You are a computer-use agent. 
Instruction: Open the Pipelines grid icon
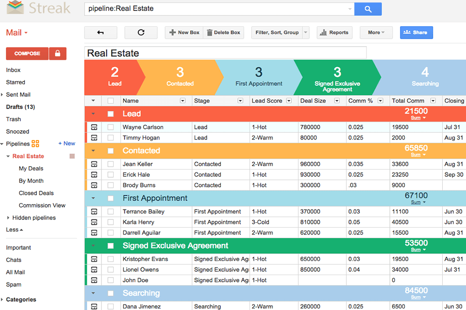tap(35, 143)
